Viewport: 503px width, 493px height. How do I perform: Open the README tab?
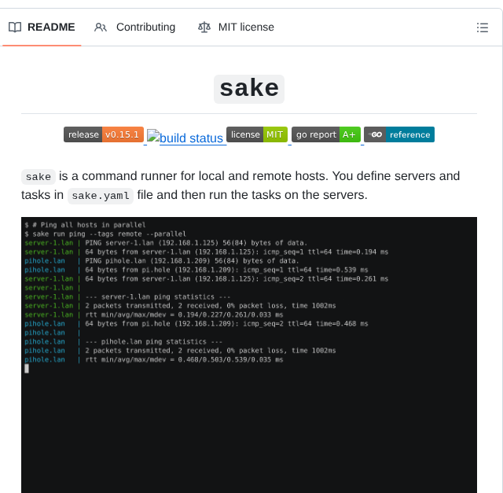42,28
